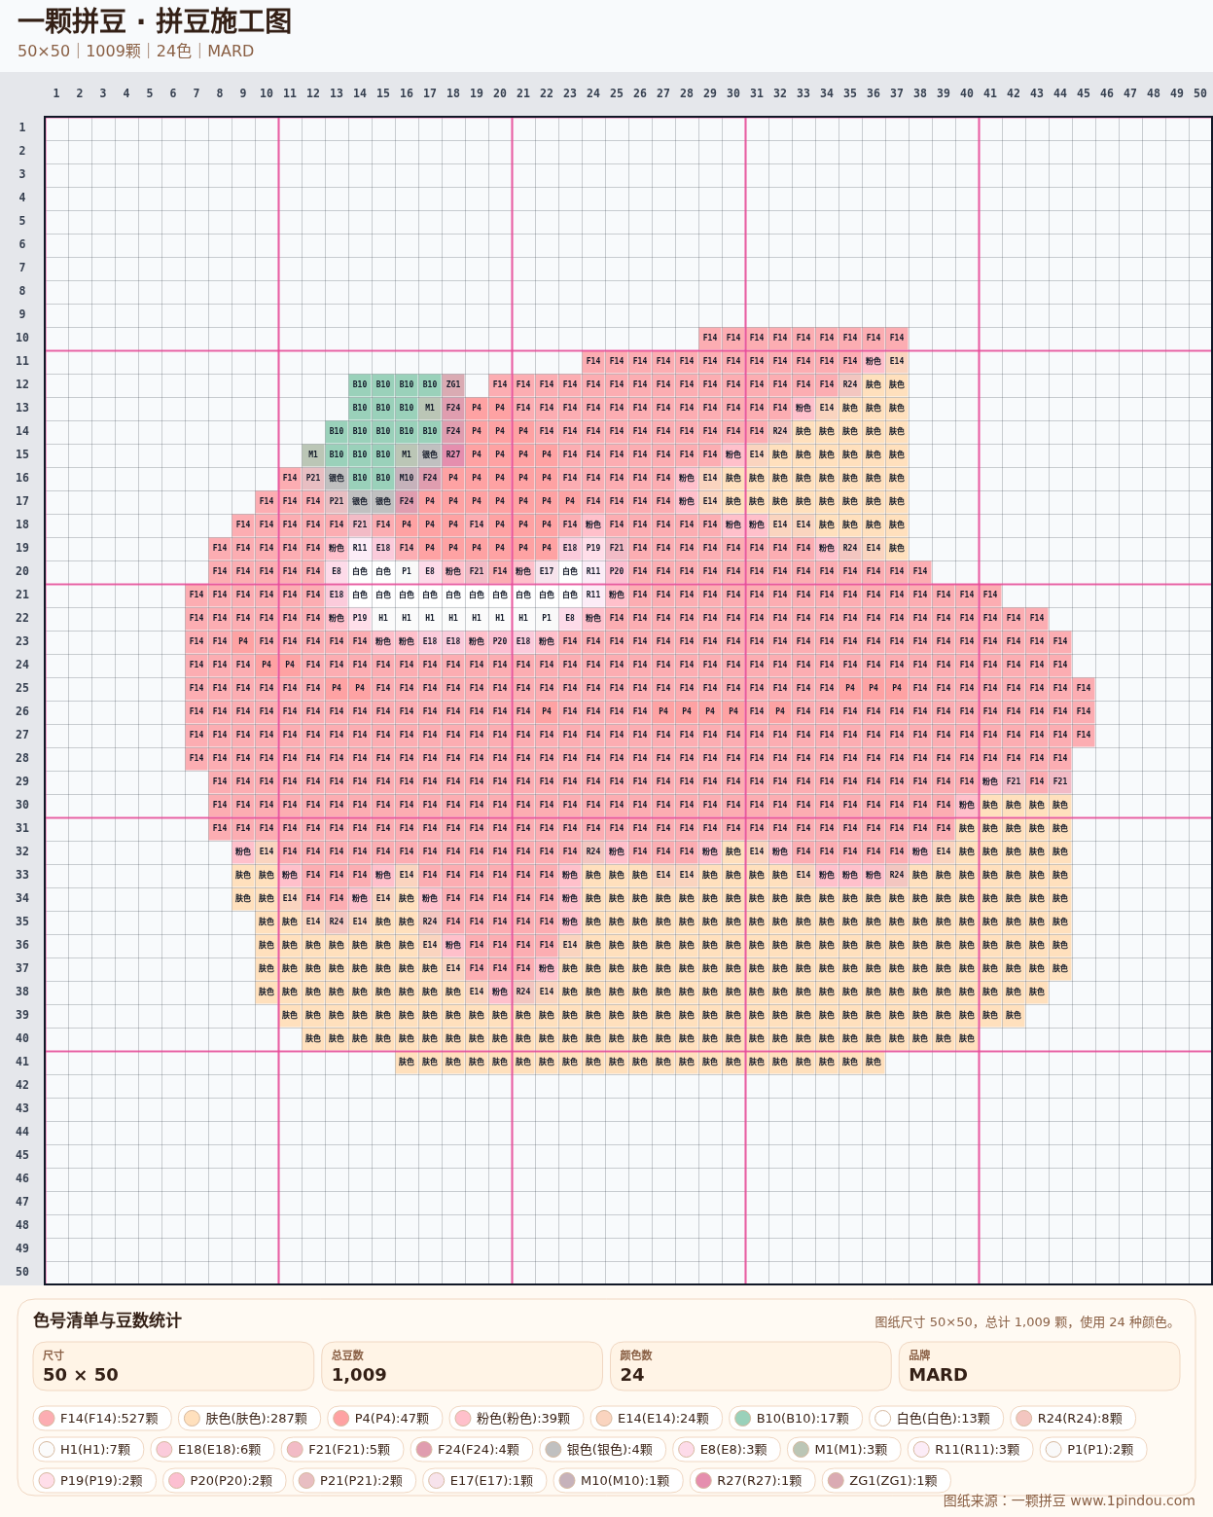Screen dimensions: 1213x1517
Task: Click the M10 bead cell in the grid
Action: point(407,478)
